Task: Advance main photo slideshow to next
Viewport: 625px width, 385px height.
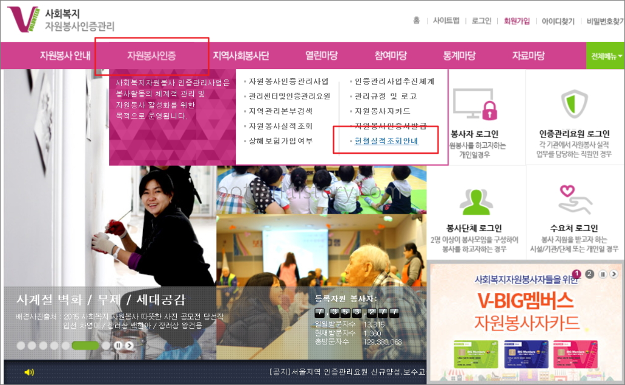Action: coord(129,346)
